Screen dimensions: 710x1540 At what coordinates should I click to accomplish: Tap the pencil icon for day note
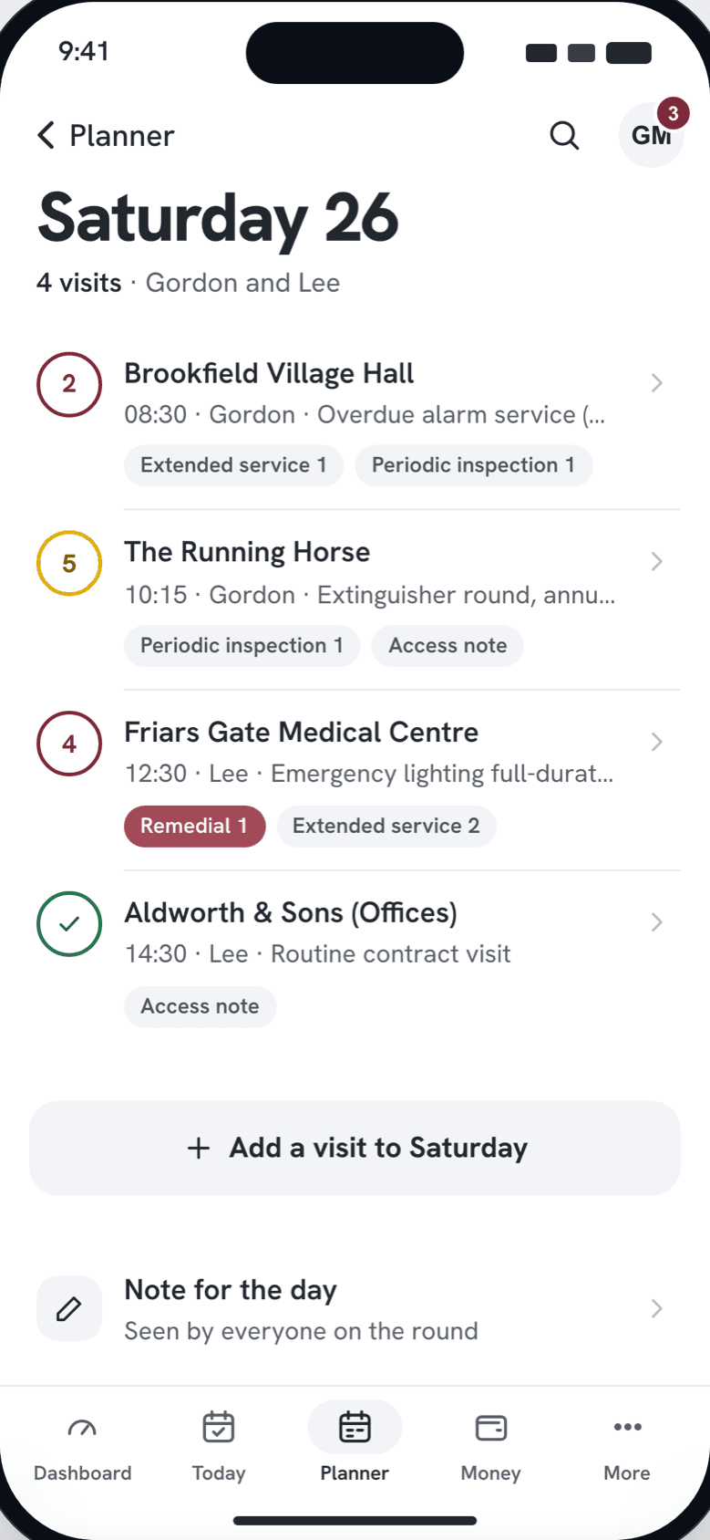click(69, 1308)
